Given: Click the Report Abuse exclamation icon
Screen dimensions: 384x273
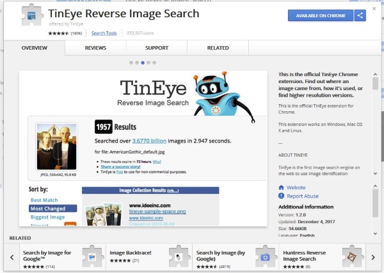Looking at the screenshot, I should (x=281, y=196).
